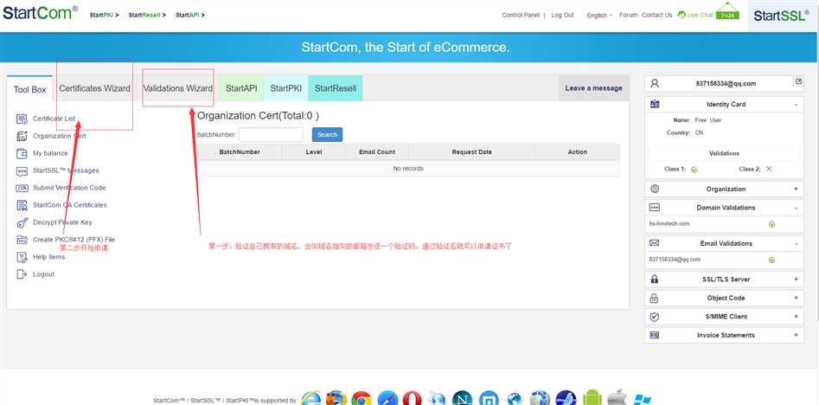Click the Android icon in footer

[x=592, y=399]
